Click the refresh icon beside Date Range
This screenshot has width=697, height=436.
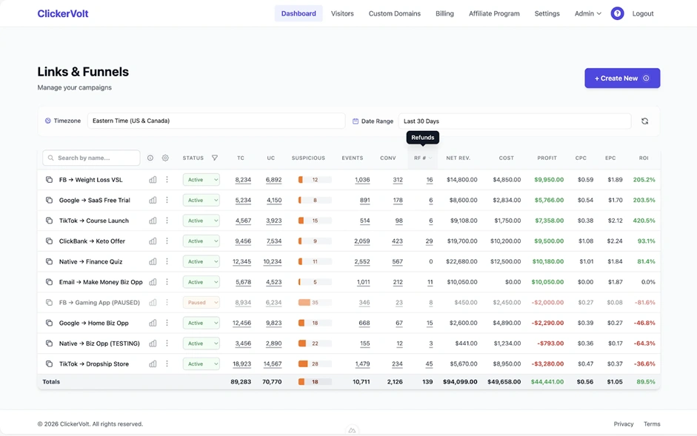[644, 121]
